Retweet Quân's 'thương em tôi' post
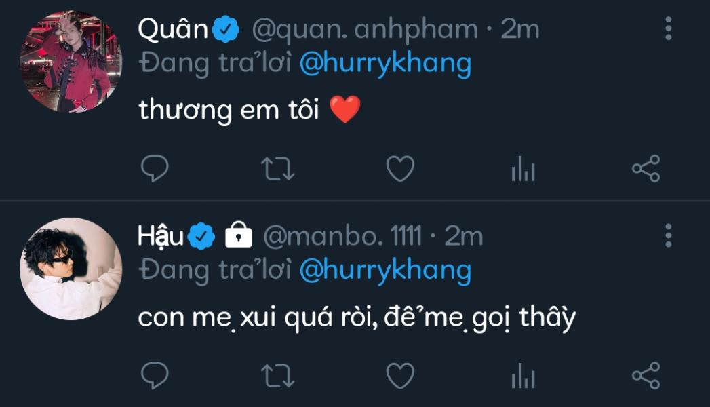This screenshot has height=407, width=710. pos(277,168)
